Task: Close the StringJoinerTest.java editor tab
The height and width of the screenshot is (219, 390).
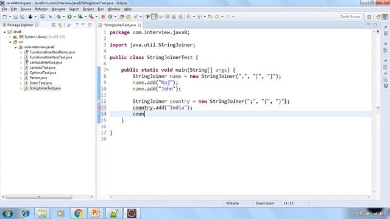Action: (140, 25)
